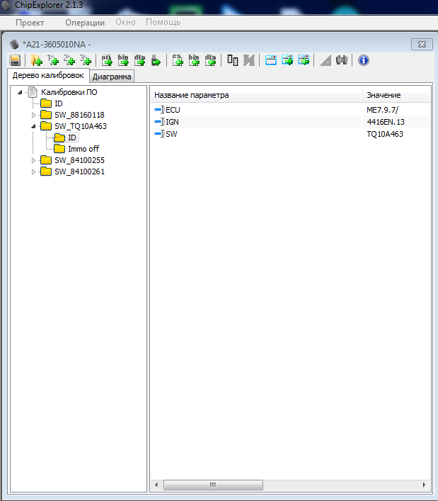Select the IGN parameter row
Screen dimensions: 438x501
pos(172,122)
